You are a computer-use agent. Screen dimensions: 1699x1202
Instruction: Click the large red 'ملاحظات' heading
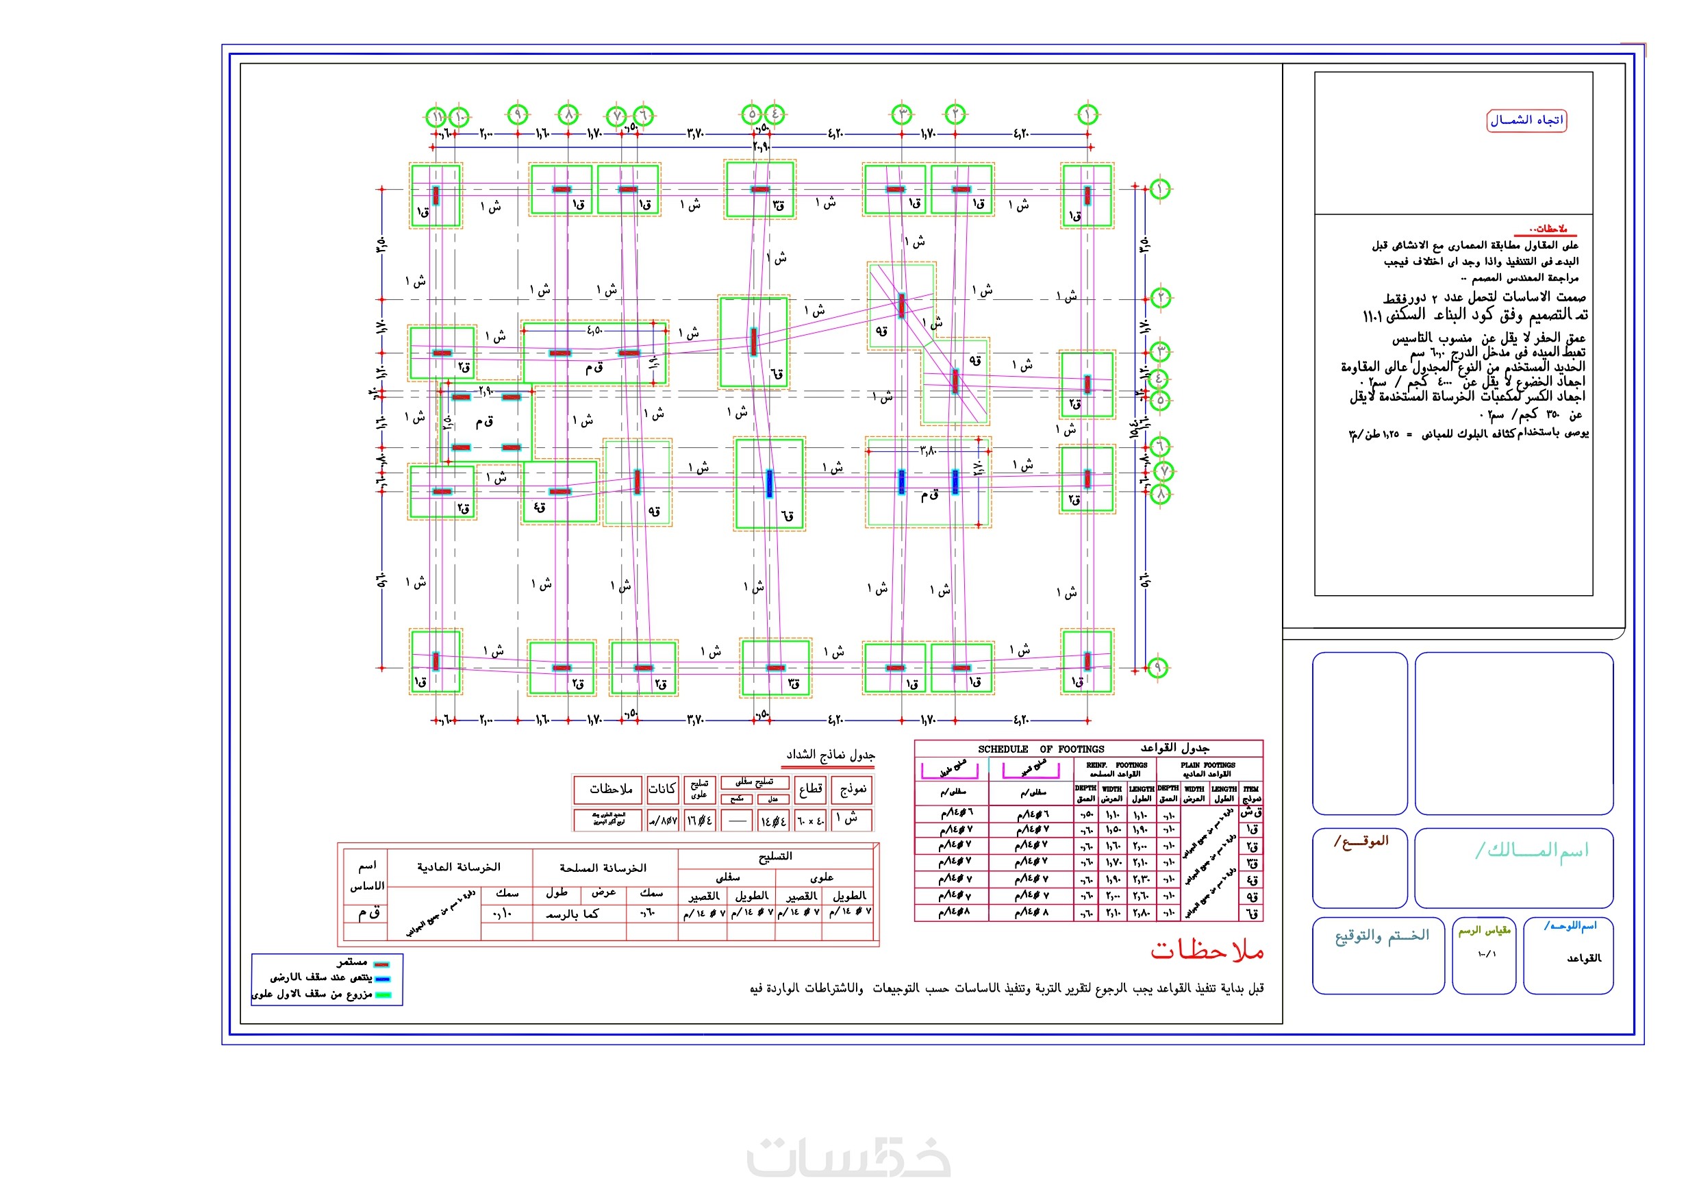pyautogui.click(x=1206, y=951)
